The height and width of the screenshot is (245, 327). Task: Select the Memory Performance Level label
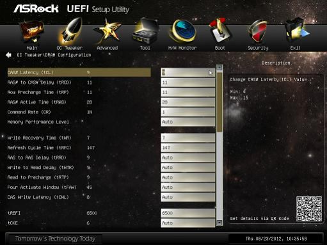click(x=38, y=122)
